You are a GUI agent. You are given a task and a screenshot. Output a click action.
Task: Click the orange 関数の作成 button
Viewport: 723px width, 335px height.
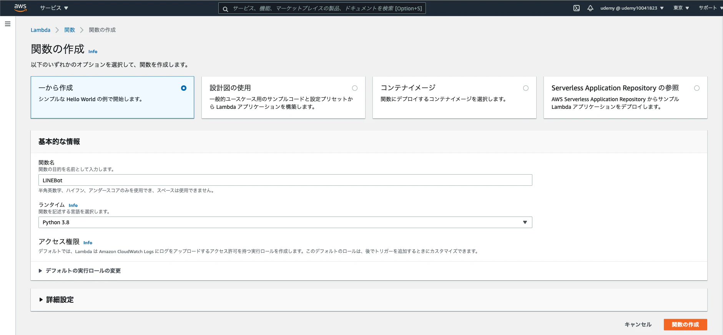[685, 325]
